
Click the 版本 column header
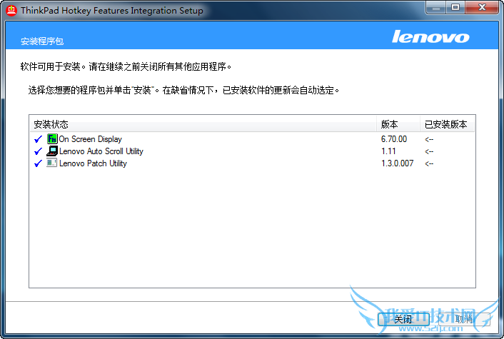398,124
